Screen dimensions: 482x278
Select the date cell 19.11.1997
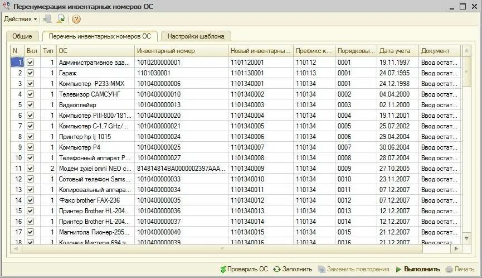click(397, 63)
